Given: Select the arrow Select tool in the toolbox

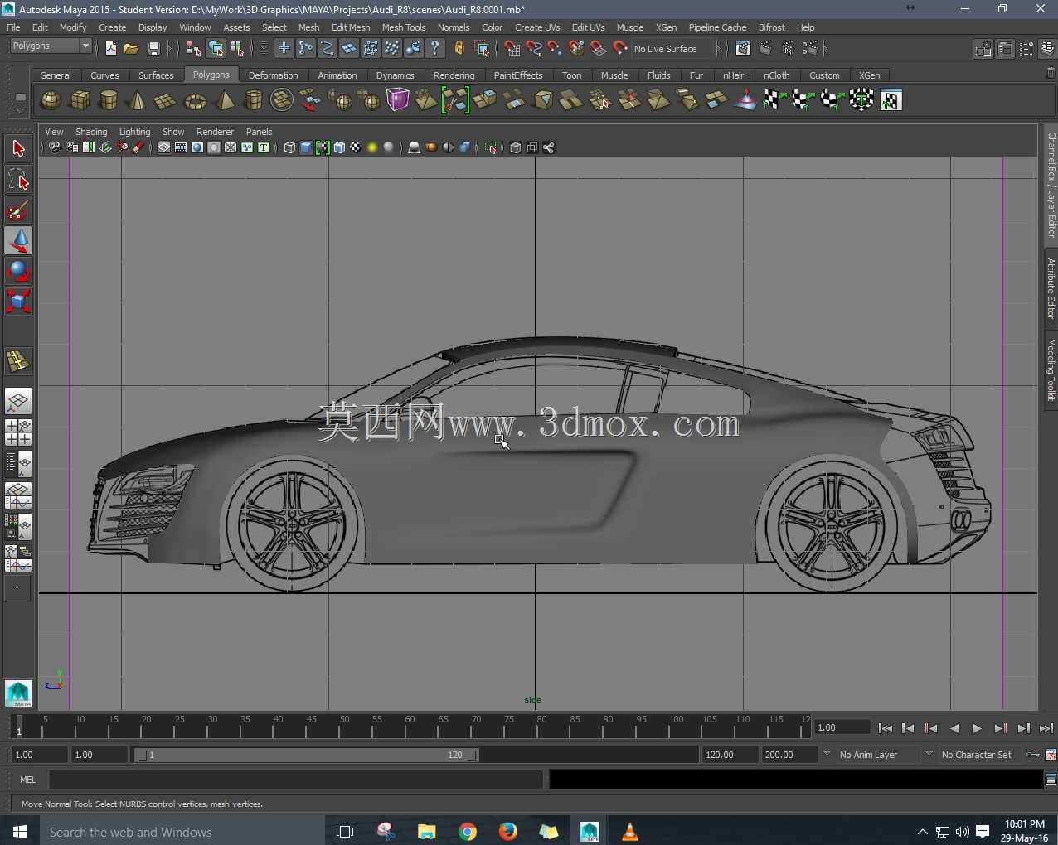Looking at the screenshot, I should (x=18, y=148).
